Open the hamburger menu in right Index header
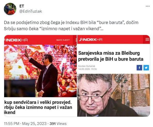 click(147, 39)
